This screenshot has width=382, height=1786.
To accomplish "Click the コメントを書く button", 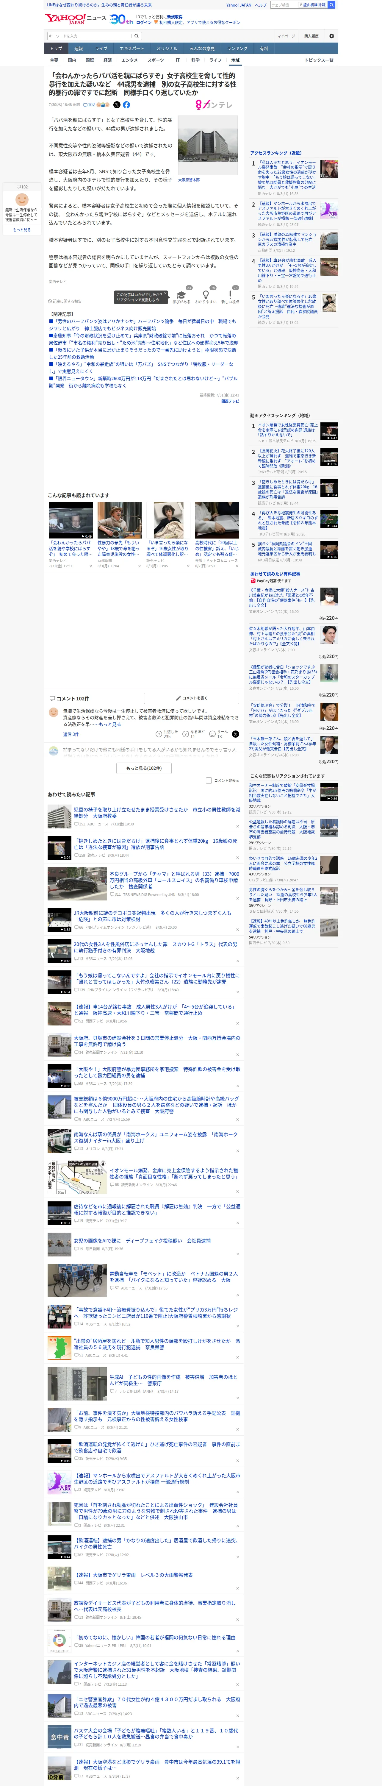I will (192, 698).
